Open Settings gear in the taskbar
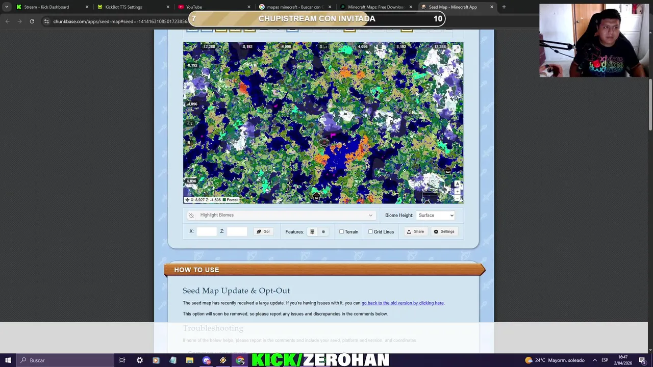Screen dimensions: 653x367 (x=139, y=360)
